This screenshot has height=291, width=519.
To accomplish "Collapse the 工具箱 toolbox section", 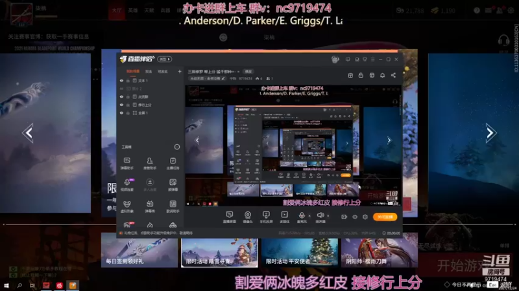I will (x=176, y=147).
